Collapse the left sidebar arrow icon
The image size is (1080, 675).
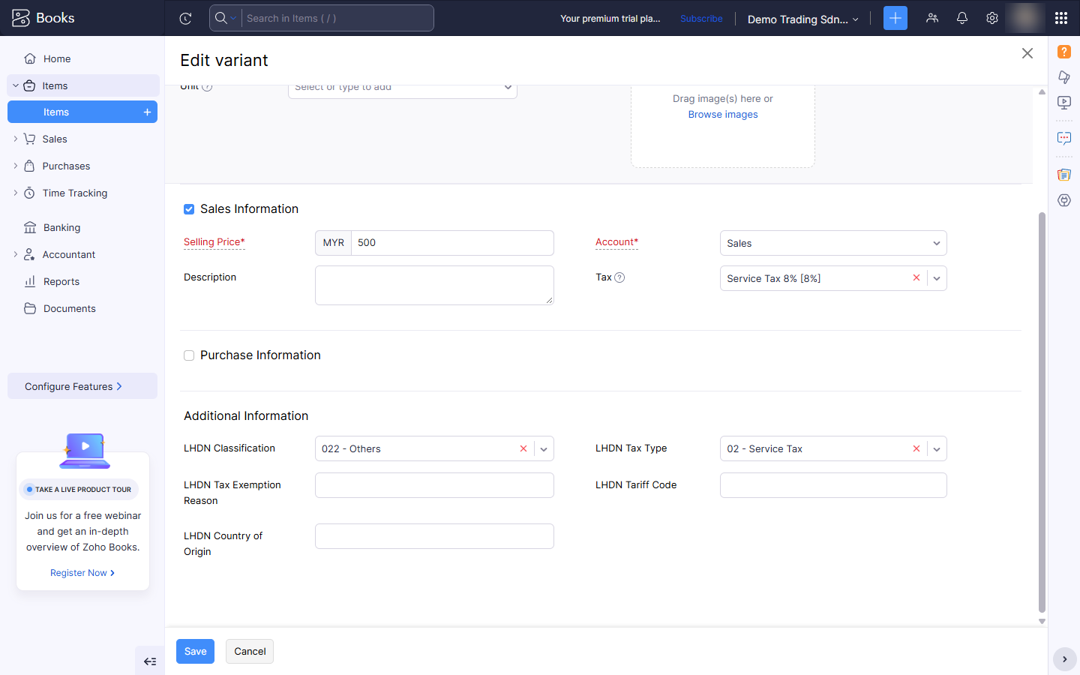(x=150, y=661)
